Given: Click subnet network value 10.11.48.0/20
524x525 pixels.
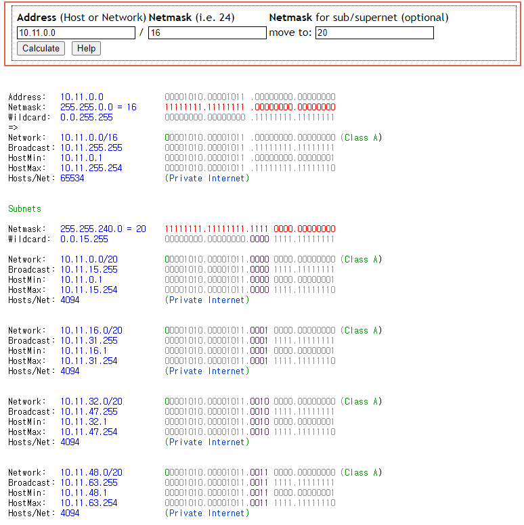Looking at the screenshot, I should [91, 472].
